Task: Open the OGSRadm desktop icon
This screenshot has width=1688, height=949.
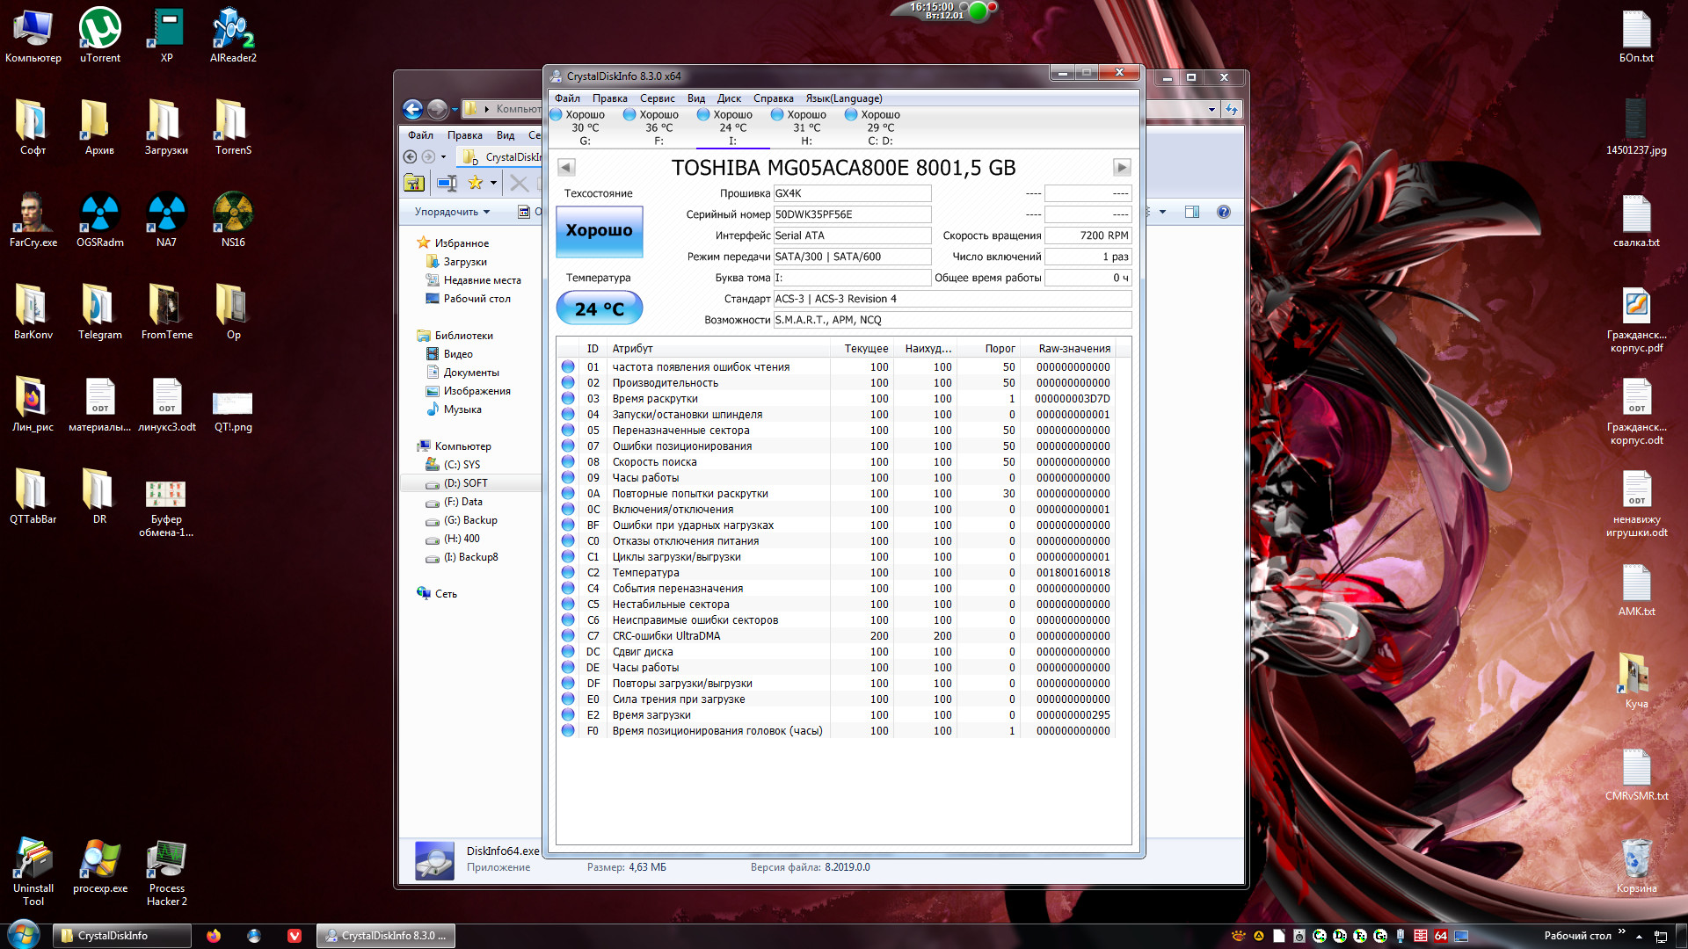Action: 100,220
